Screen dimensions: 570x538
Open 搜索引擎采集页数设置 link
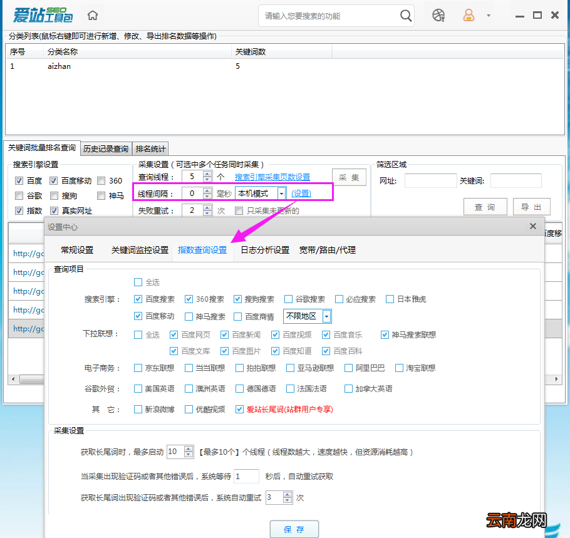pyautogui.click(x=272, y=177)
